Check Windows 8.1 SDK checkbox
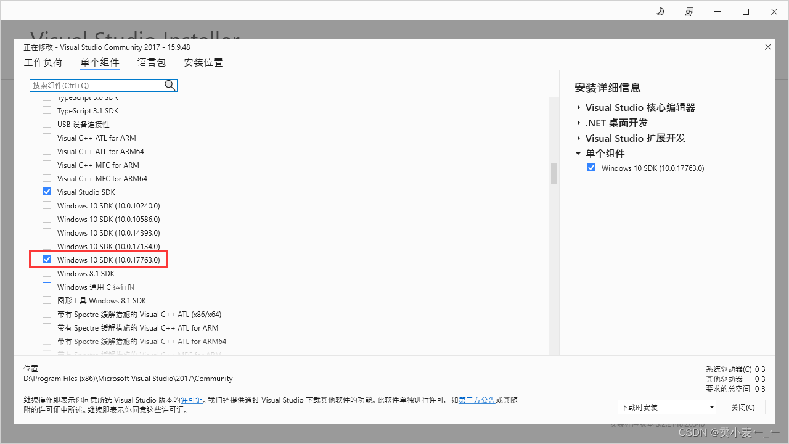 (47, 273)
